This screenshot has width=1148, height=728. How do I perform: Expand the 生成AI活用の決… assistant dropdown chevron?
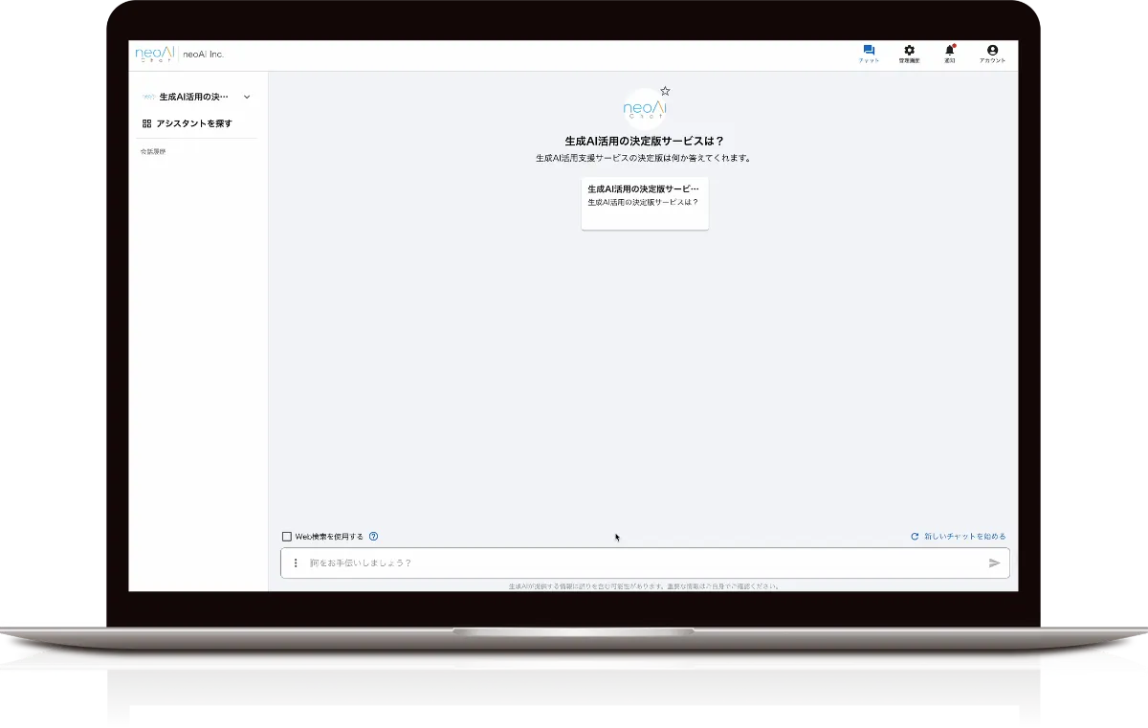click(x=247, y=97)
